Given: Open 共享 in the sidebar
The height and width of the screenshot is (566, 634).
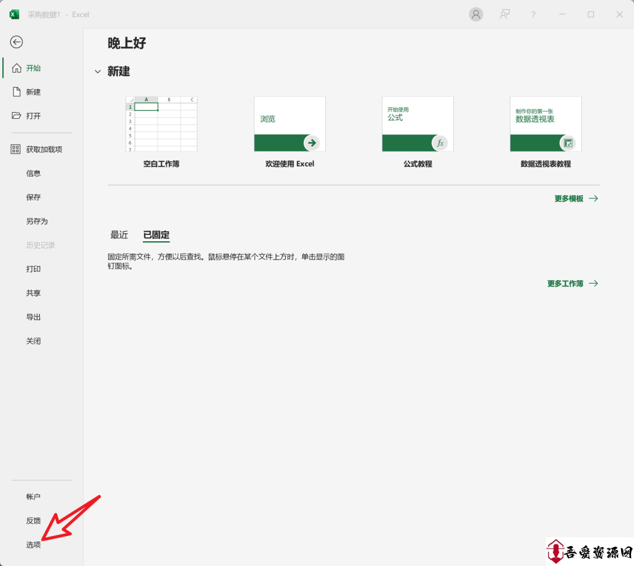Looking at the screenshot, I should tap(33, 293).
